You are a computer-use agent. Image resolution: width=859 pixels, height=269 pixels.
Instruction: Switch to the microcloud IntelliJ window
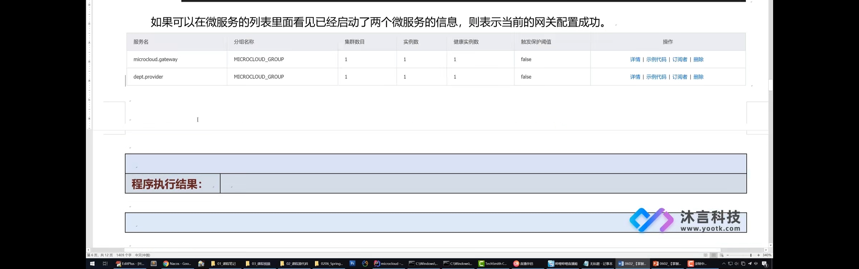(x=389, y=264)
